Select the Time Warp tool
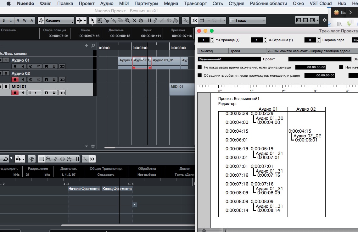Image resolution: width=358 pixels, height=232 pixels. [148, 20]
